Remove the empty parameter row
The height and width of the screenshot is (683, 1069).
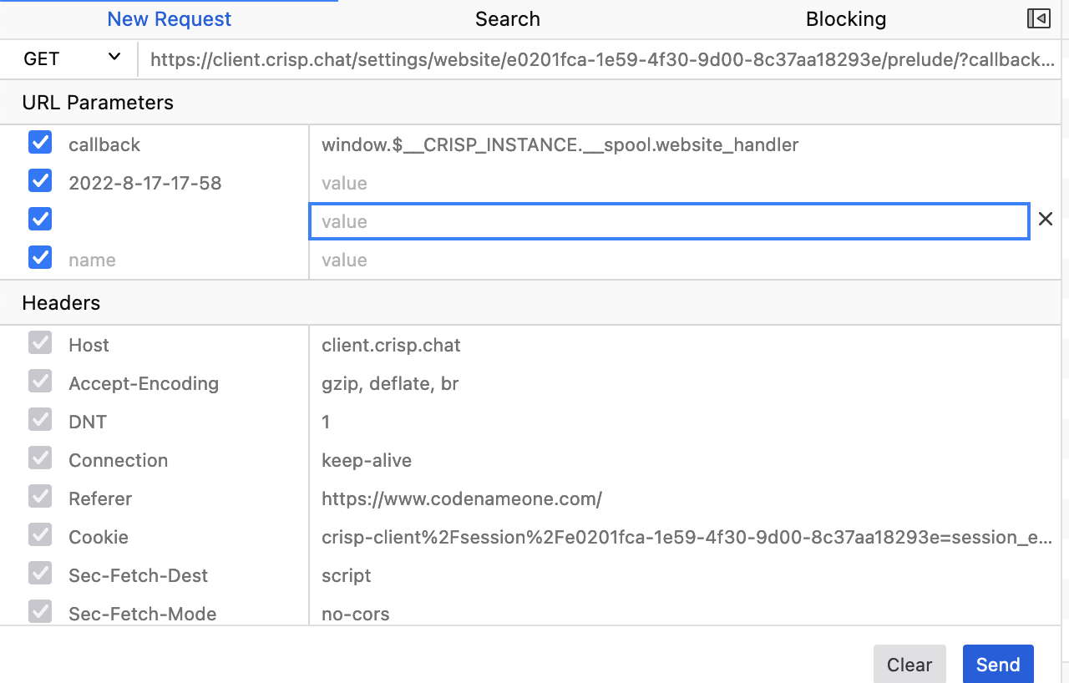1045,219
